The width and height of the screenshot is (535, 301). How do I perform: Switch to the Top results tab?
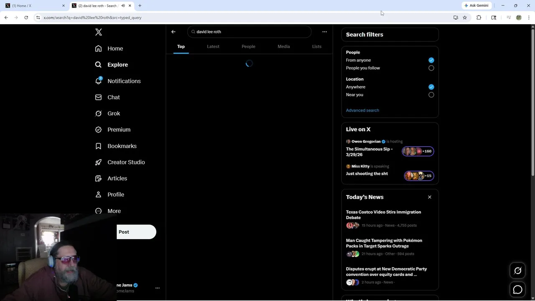pos(181,46)
